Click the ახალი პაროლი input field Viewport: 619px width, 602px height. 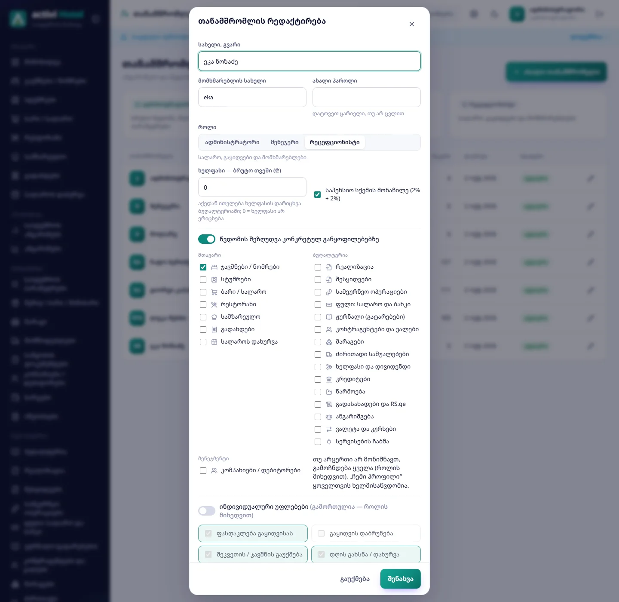pyautogui.click(x=367, y=97)
